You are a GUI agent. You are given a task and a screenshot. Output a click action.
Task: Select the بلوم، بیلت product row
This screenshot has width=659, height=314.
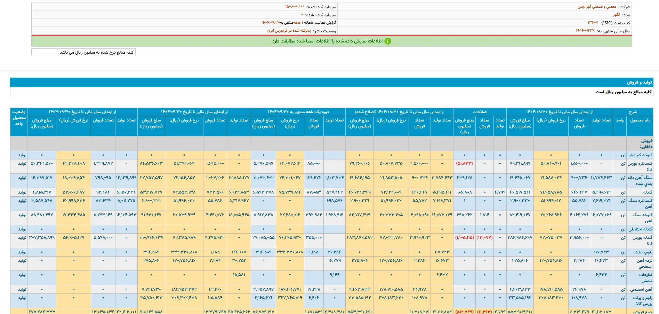pos(643,252)
